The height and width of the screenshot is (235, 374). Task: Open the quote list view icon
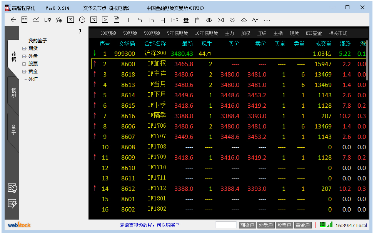click(x=24, y=20)
